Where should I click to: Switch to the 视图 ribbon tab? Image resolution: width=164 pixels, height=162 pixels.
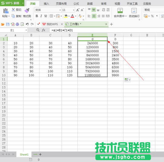117,4
